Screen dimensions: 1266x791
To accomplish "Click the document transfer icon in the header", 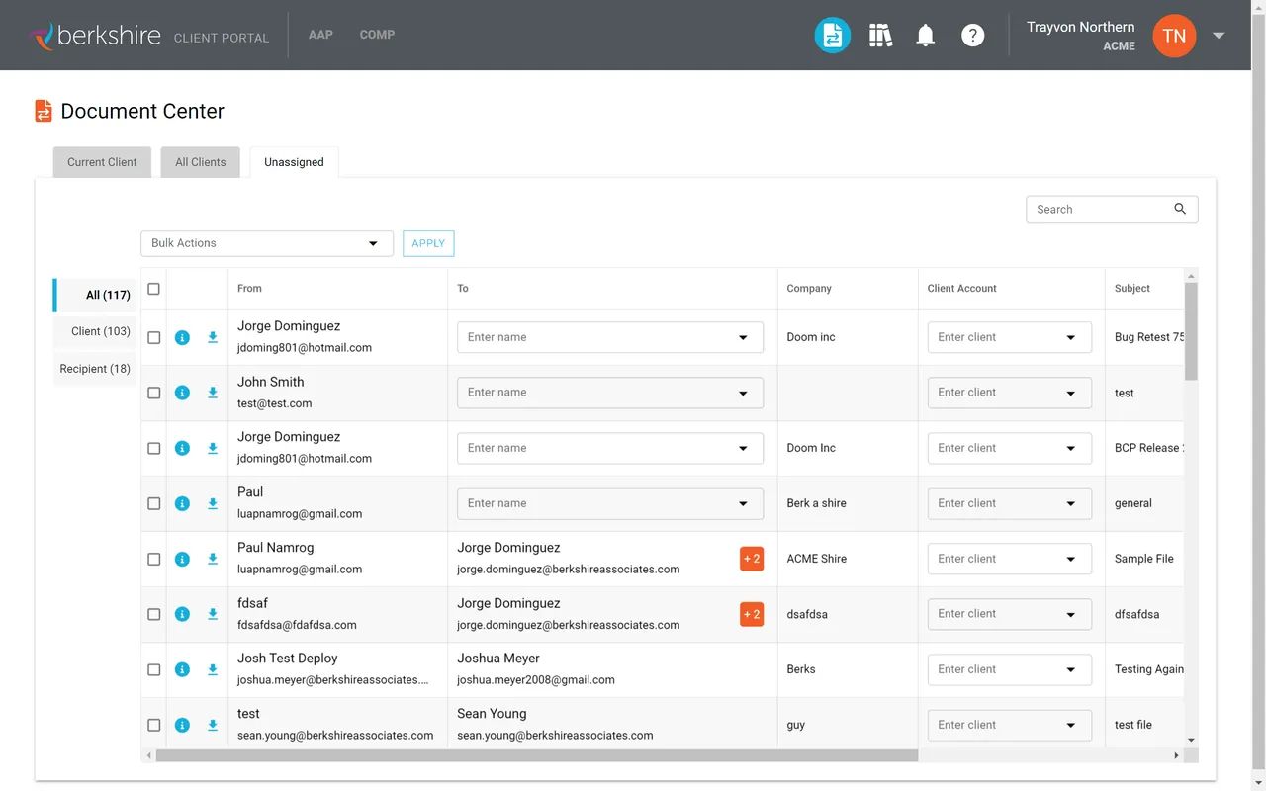I will pyautogui.click(x=832, y=35).
